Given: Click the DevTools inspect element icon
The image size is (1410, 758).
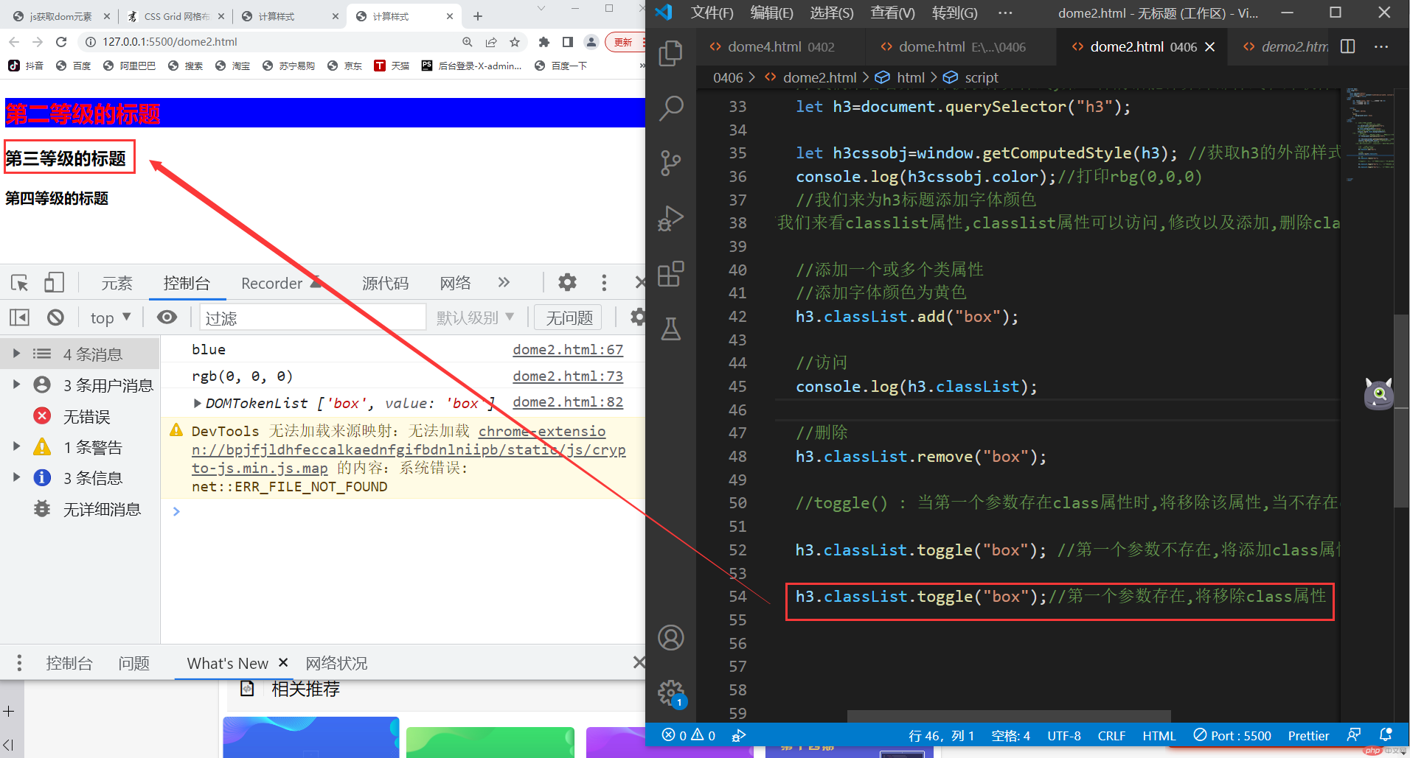Looking at the screenshot, I should tap(20, 283).
